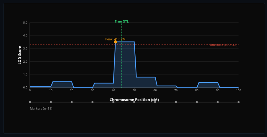Select the marker dot at 40 cM
This screenshot has height=137, width=267.
(x=113, y=102)
